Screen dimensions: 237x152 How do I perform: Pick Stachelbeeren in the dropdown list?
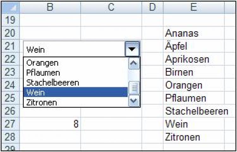(53, 82)
